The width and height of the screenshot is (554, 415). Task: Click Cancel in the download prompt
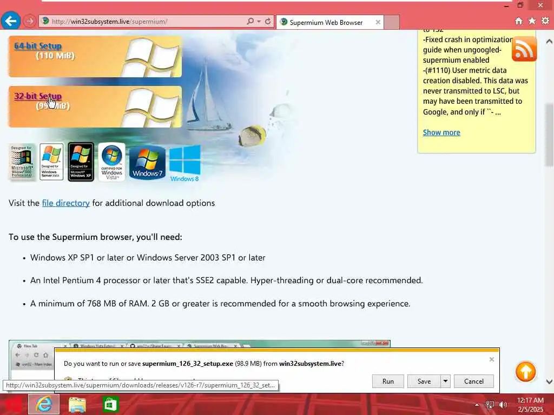pos(474,381)
